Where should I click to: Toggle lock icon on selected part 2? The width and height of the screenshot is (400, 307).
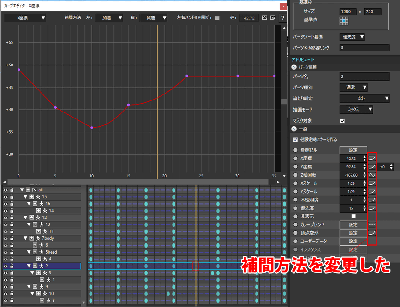pyautogui.click(x=12, y=266)
